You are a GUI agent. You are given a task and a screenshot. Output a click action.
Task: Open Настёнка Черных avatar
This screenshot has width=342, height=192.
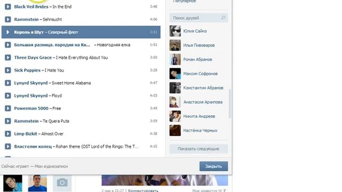[x=175, y=130]
